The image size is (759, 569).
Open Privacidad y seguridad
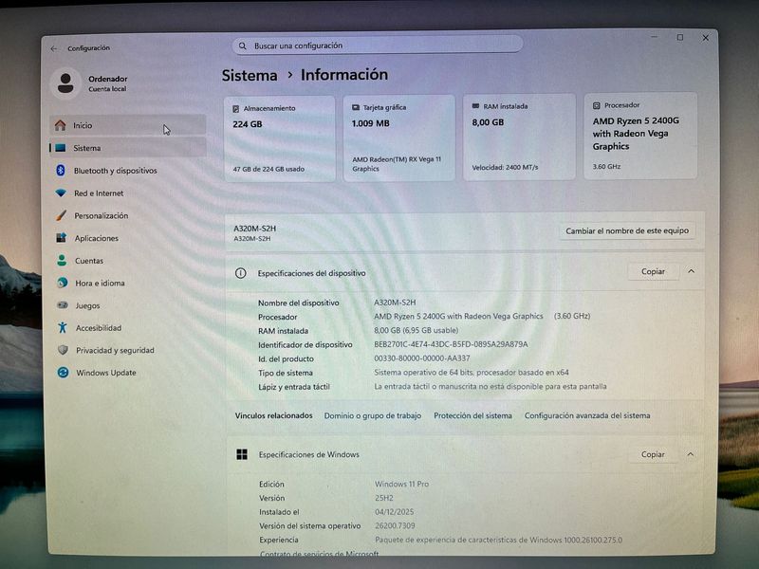(x=128, y=350)
